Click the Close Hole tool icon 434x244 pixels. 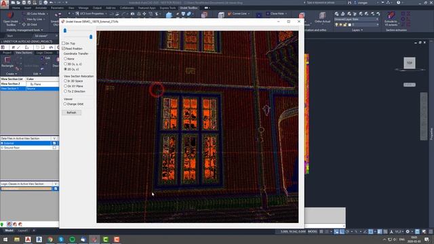pos(268,14)
